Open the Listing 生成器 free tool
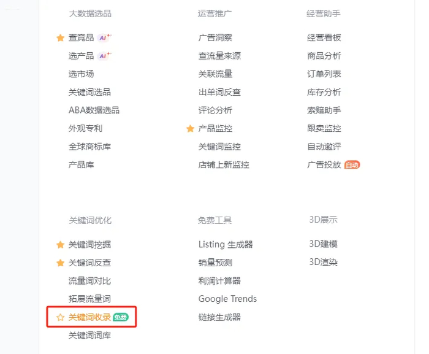429x354 pixels. tap(226, 244)
